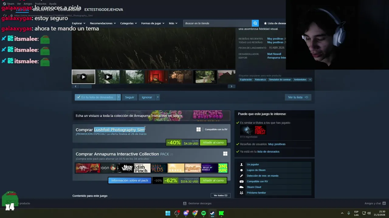The image size is (389, 218).
Task: Select the Ambientales tag
Action: pyautogui.click(x=300, y=80)
